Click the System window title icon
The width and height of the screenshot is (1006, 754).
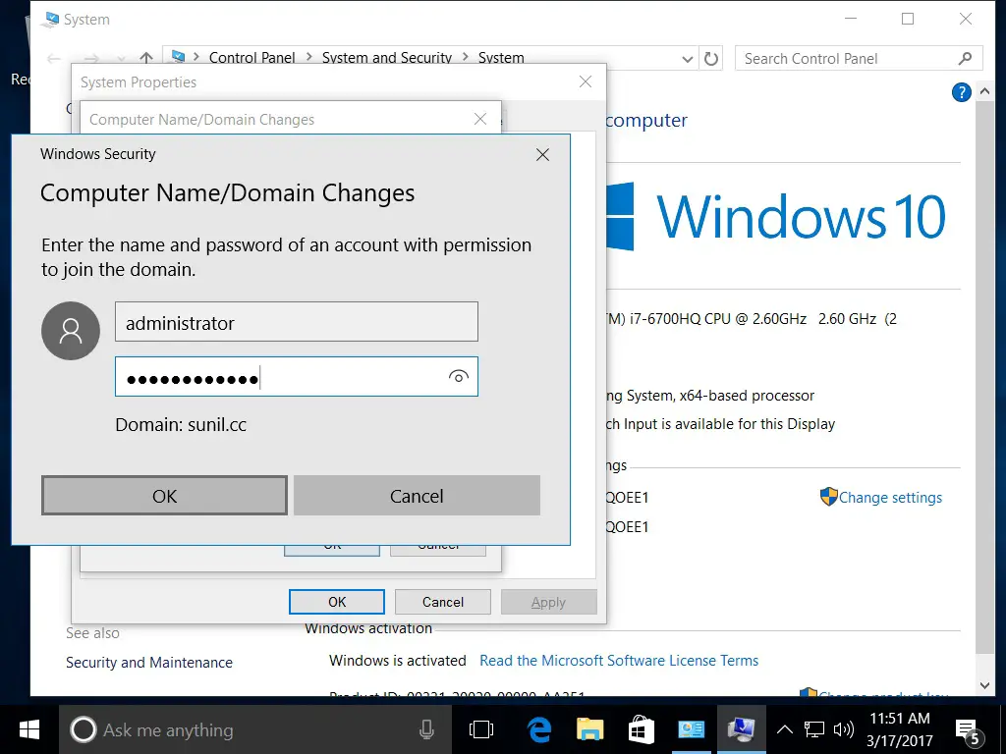pyautogui.click(x=49, y=20)
